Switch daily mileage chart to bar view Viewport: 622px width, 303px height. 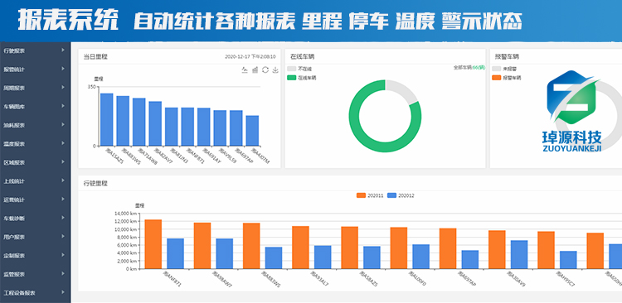255,70
